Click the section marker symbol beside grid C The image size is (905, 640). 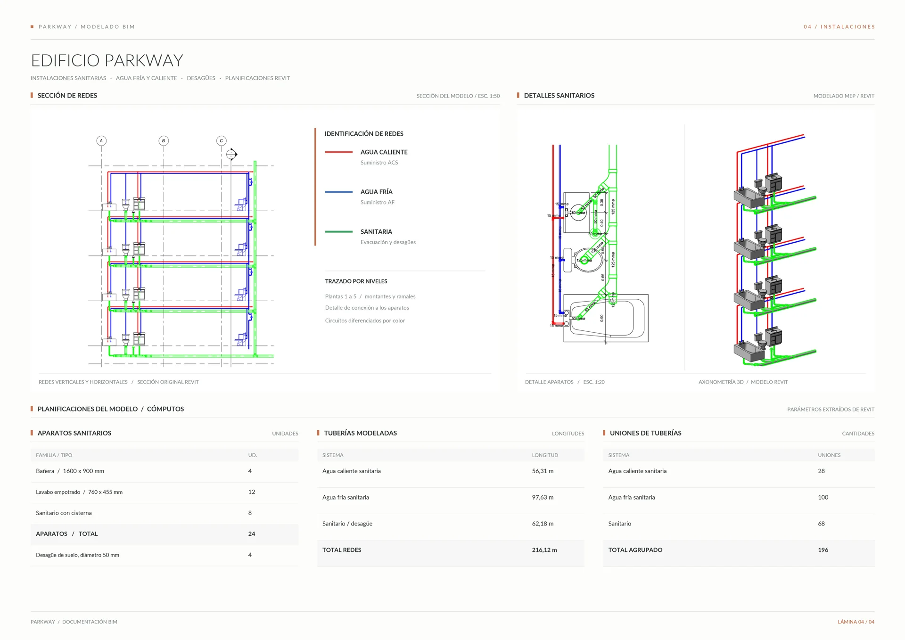point(231,154)
